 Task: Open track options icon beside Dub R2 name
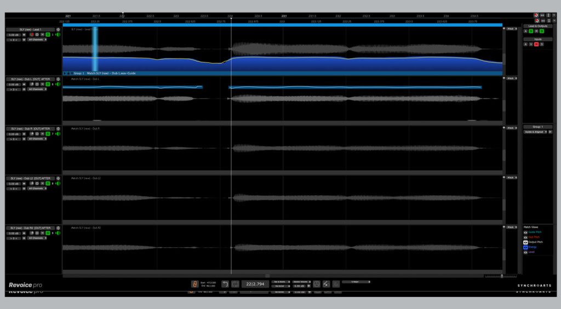(x=58, y=228)
